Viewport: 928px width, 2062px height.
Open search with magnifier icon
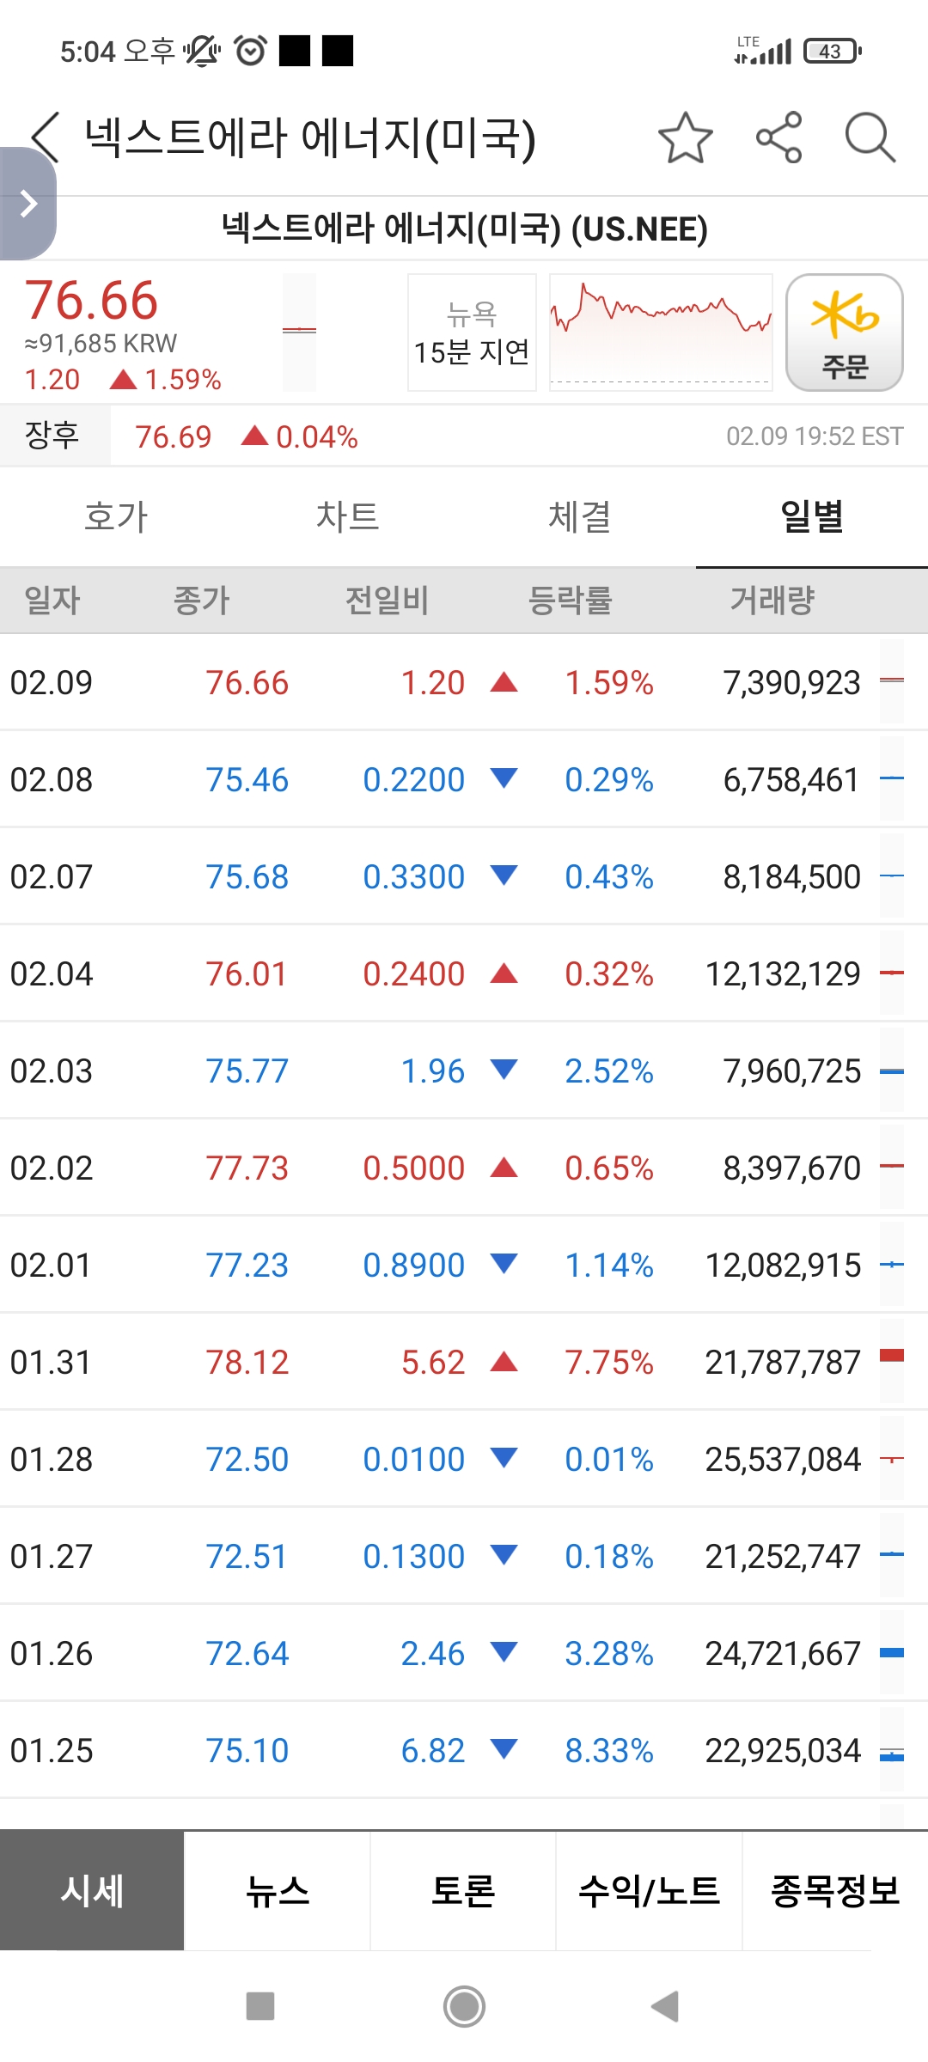(x=870, y=137)
